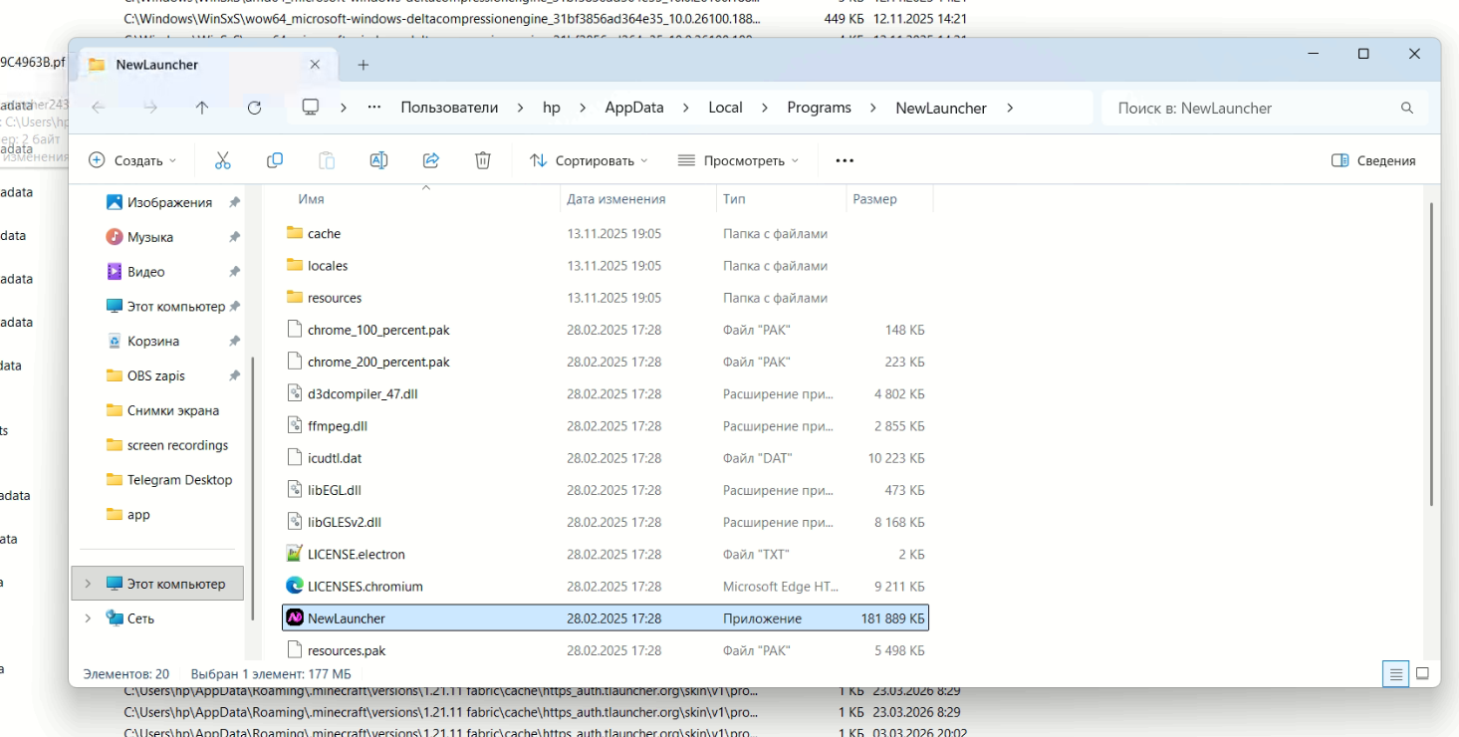Select the LICENSE.electron file
This screenshot has height=737, width=1459.
click(606, 555)
